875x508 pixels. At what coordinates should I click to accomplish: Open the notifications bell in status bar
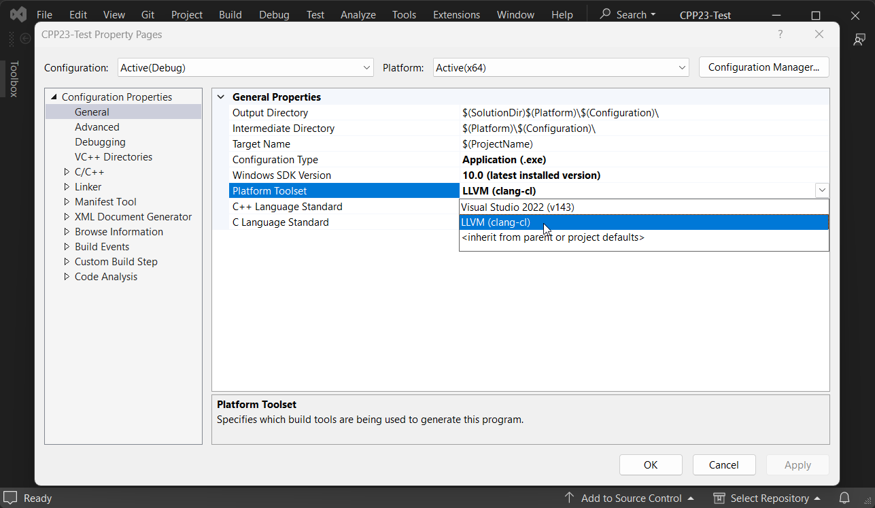[x=844, y=498]
